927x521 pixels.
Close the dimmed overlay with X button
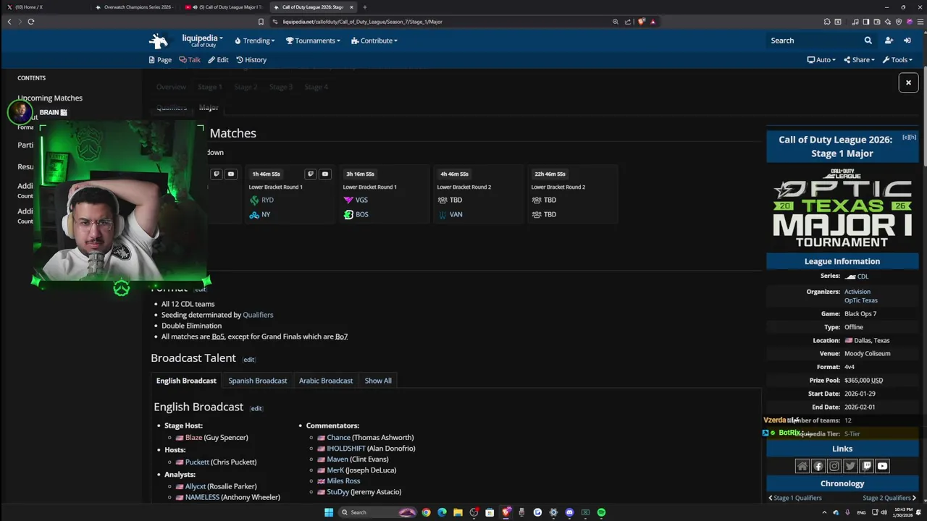(x=908, y=82)
